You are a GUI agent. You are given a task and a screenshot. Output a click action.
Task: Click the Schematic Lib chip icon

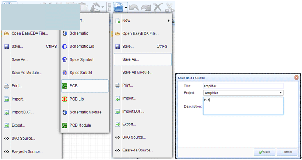65,47
